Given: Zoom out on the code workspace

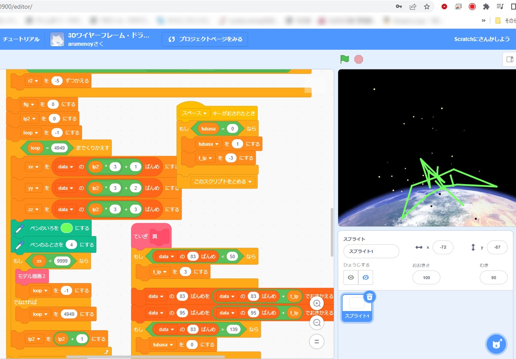Looking at the screenshot, I should coord(317,322).
